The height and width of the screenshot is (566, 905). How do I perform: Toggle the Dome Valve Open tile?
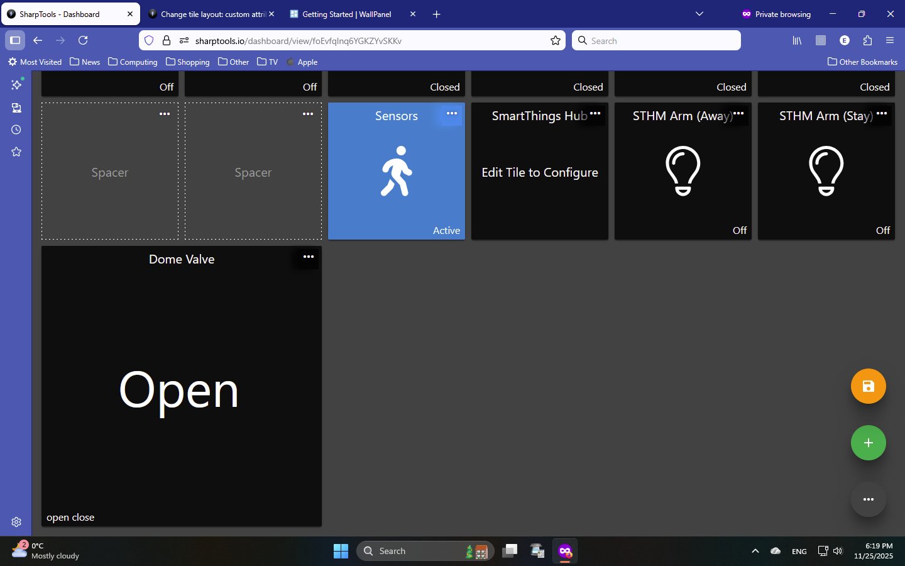pos(181,390)
